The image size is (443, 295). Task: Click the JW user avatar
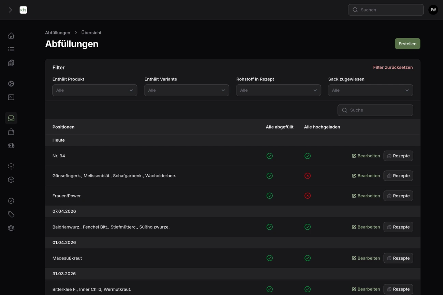[433, 10]
